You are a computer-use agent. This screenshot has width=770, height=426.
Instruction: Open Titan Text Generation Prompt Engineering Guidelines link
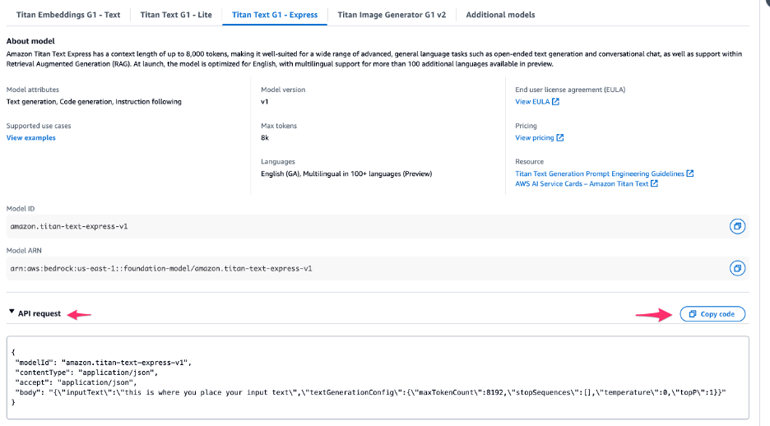point(600,174)
